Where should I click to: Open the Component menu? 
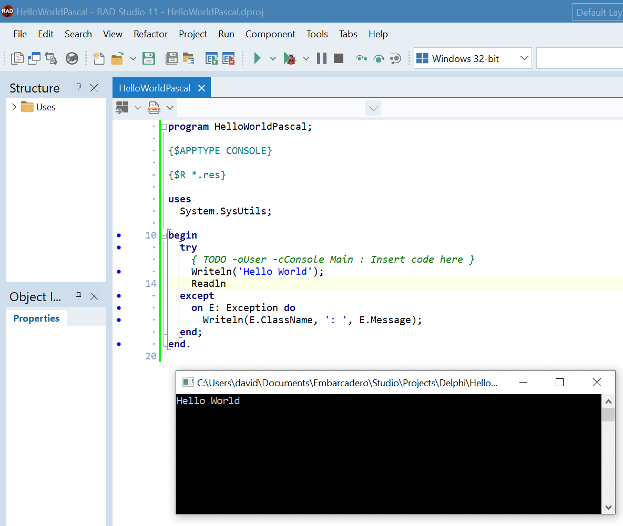coord(270,34)
